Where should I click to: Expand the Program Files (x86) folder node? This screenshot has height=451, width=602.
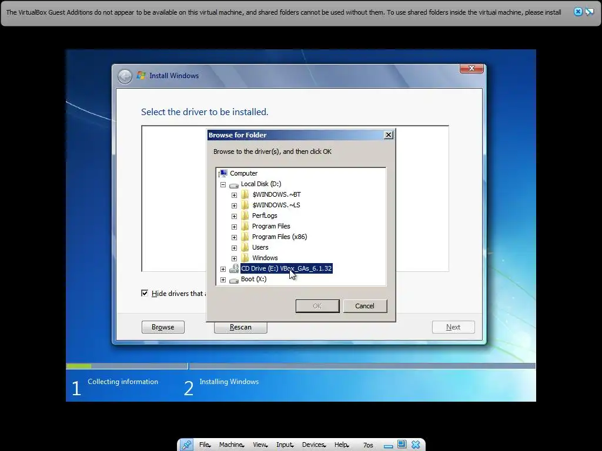pyautogui.click(x=234, y=237)
